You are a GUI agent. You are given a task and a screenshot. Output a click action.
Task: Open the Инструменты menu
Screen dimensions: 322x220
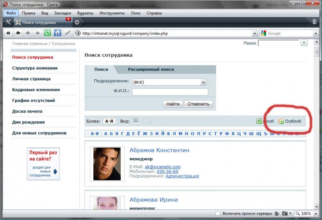[112, 13]
